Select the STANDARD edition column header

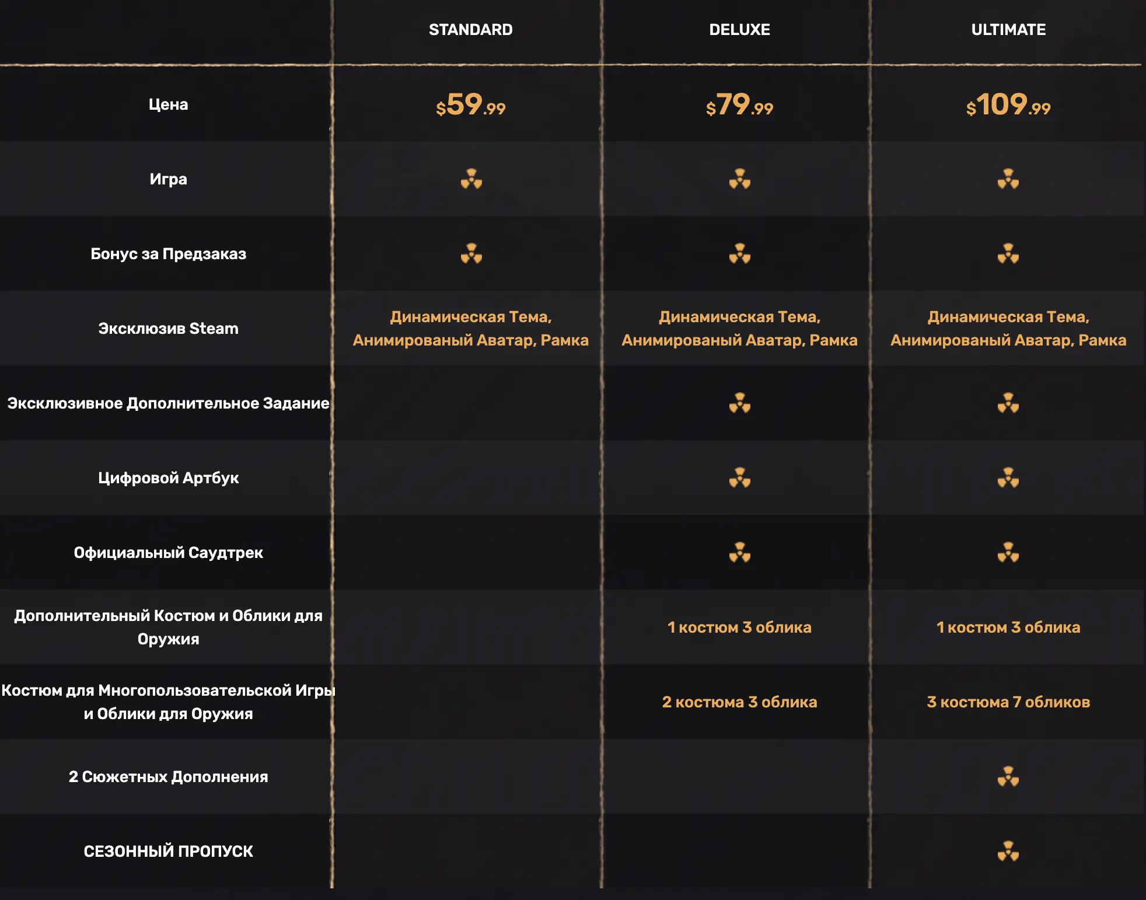point(470,30)
